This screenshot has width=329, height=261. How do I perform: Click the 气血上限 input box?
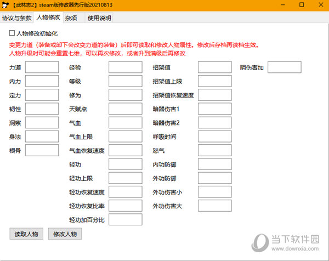pyautogui.click(x=126, y=137)
